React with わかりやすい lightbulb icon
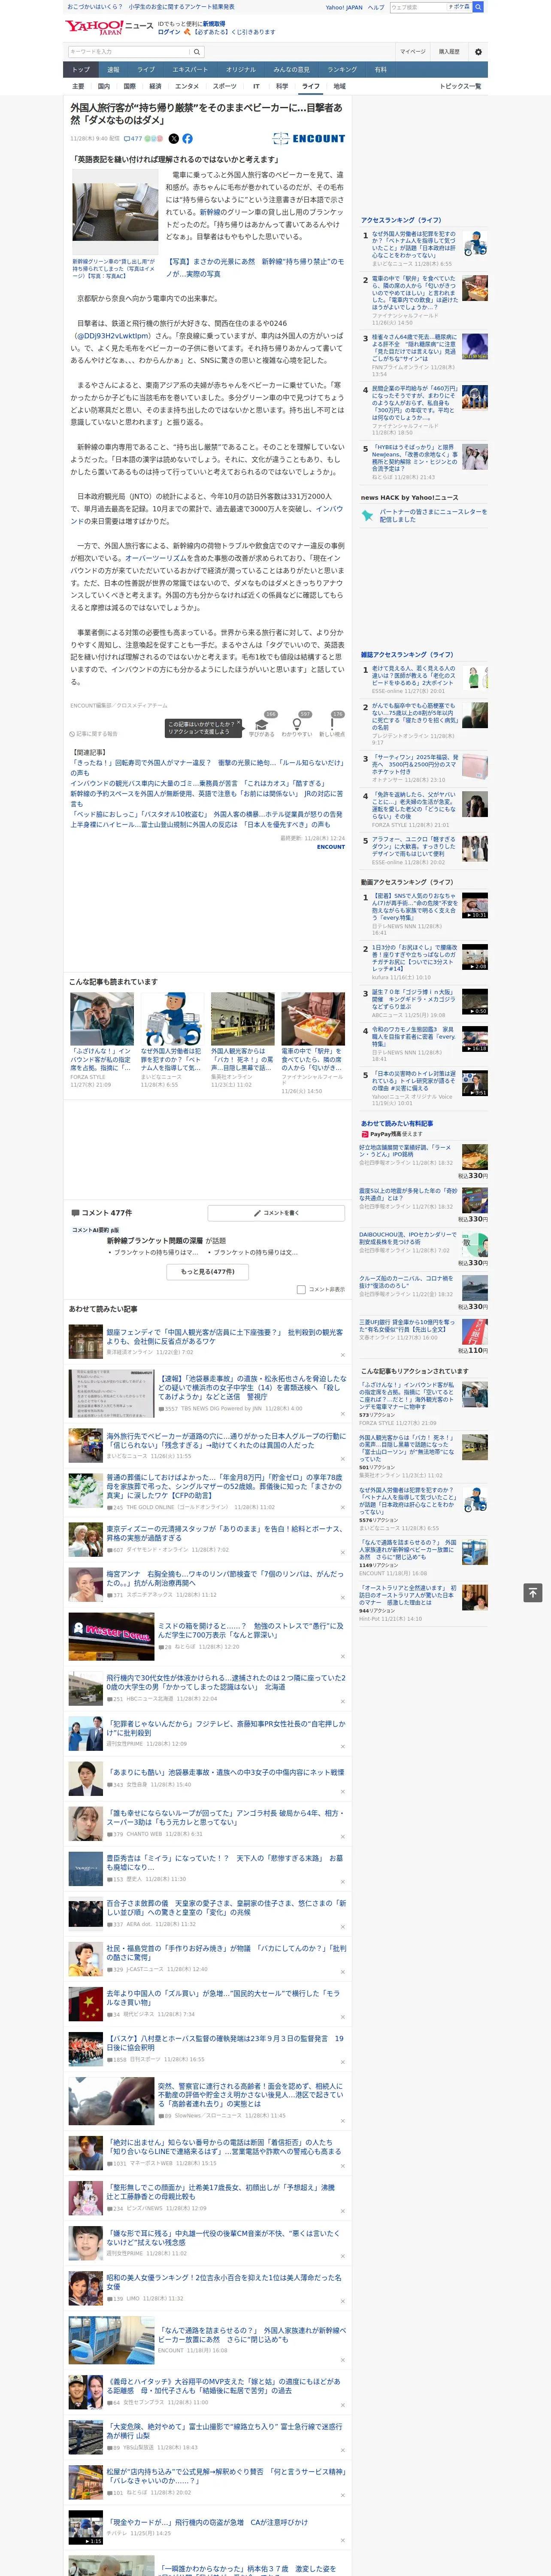The width and height of the screenshot is (551, 2576). [296, 724]
